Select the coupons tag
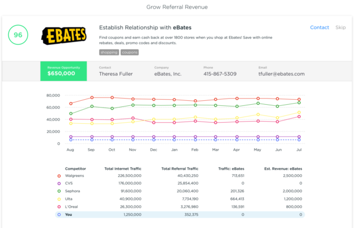The image size is (354, 228). pyautogui.click(x=129, y=52)
